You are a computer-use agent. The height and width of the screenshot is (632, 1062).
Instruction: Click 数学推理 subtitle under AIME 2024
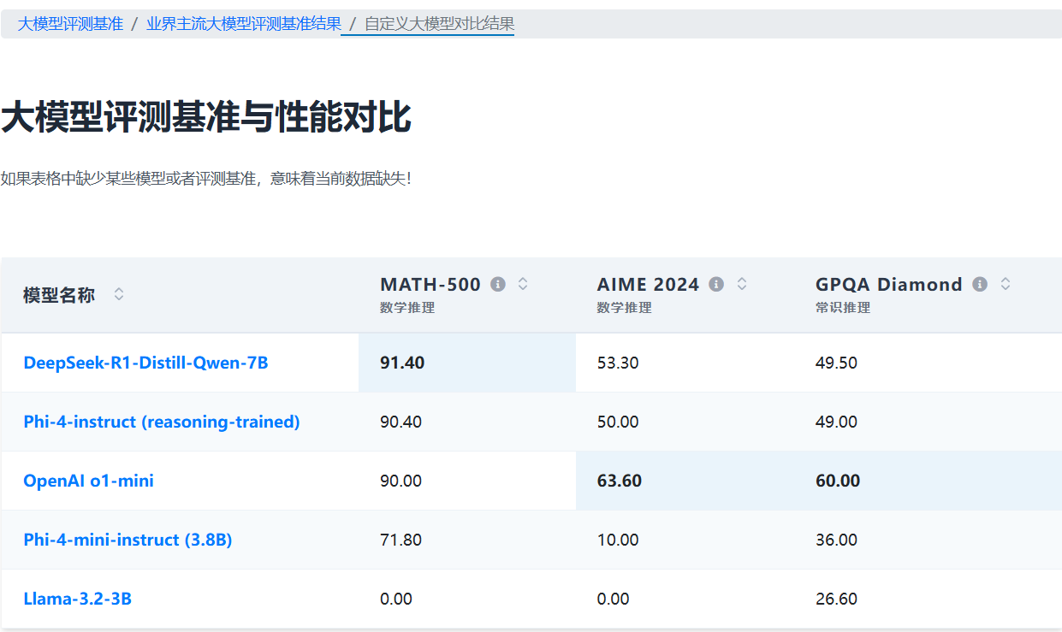[625, 308]
